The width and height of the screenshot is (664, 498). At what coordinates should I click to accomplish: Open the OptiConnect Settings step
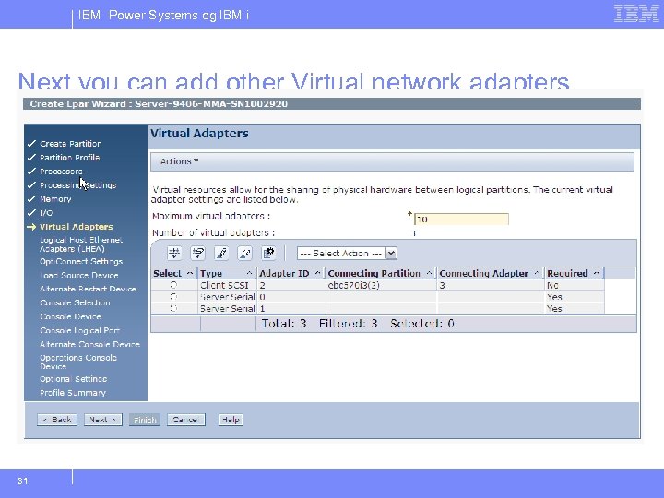(x=81, y=261)
